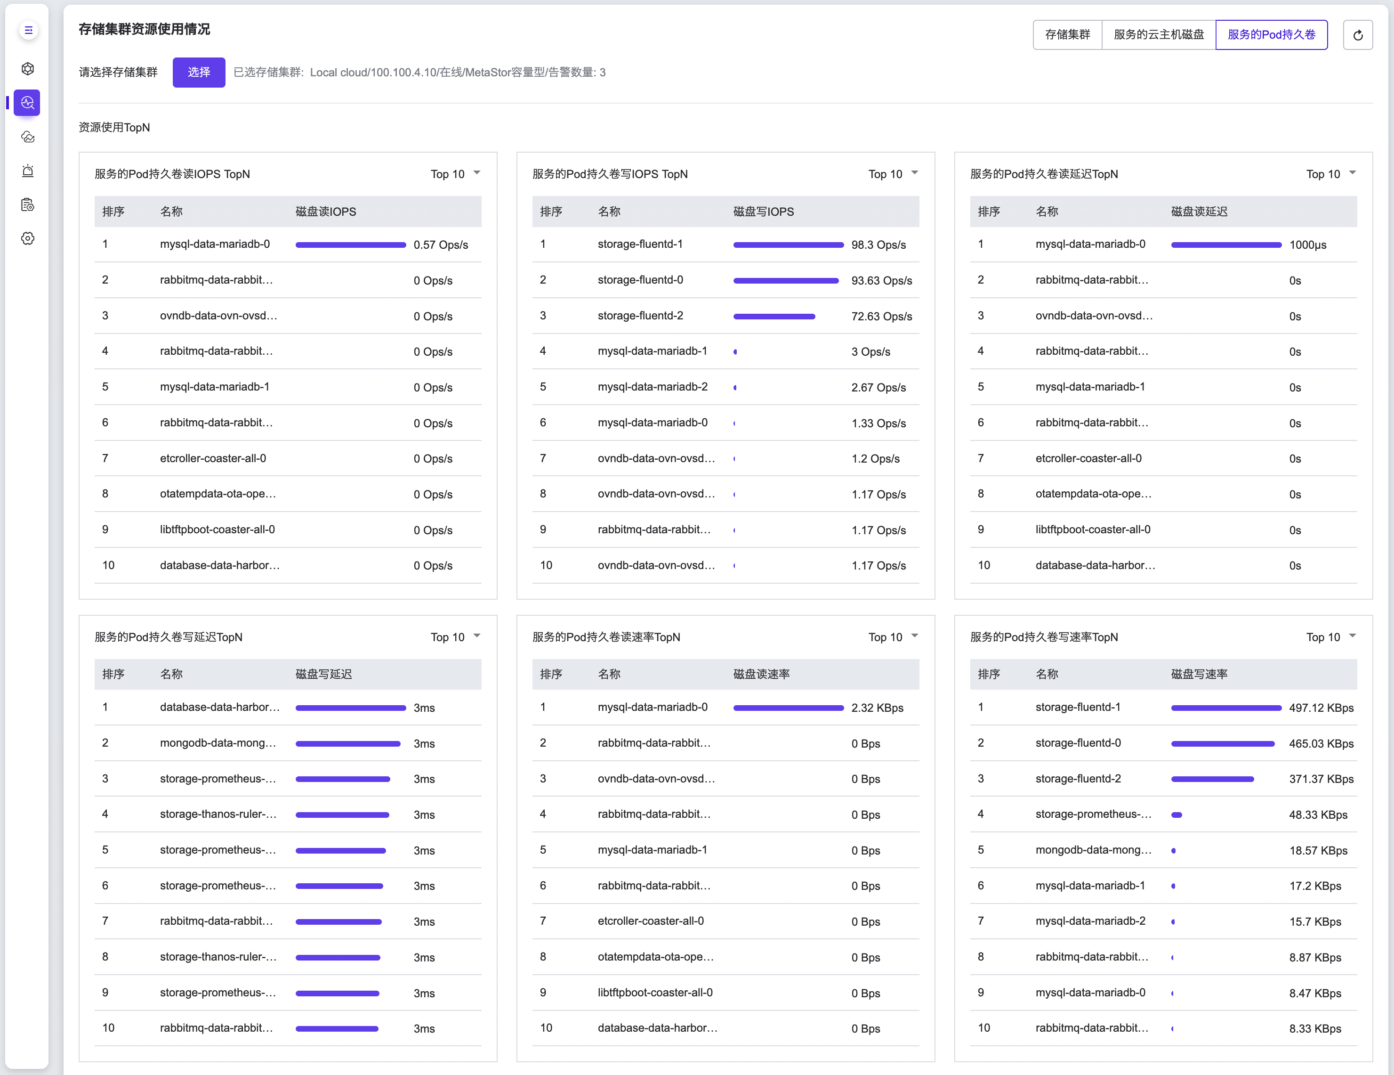Click storage-fluentd-2 in 写速率 table

pyautogui.click(x=1078, y=779)
